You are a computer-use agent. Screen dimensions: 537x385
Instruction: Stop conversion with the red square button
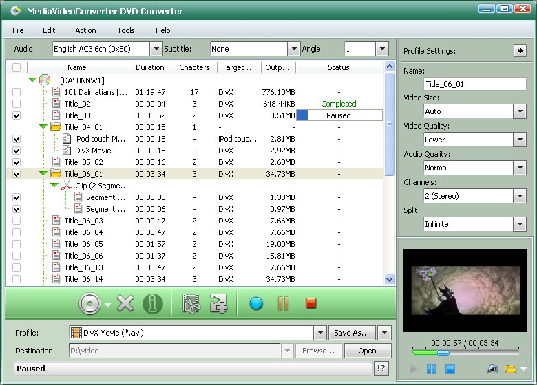pyautogui.click(x=310, y=303)
